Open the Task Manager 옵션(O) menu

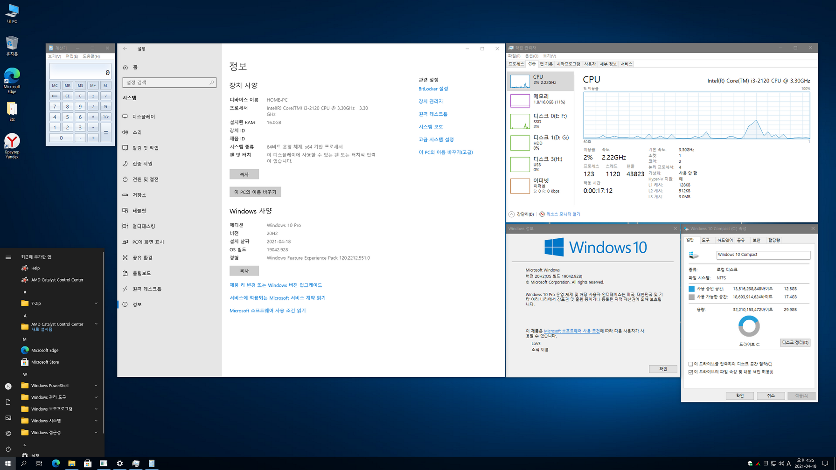pos(531,56)
